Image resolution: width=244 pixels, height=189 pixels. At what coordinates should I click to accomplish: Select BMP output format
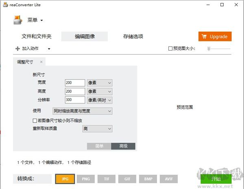coord(148,178)
